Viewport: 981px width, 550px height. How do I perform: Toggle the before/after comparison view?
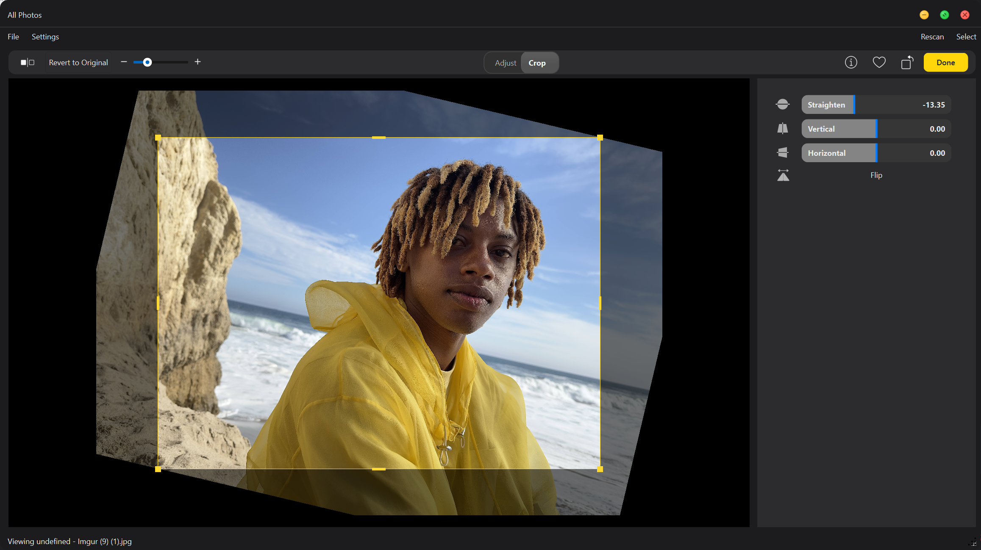27,62
